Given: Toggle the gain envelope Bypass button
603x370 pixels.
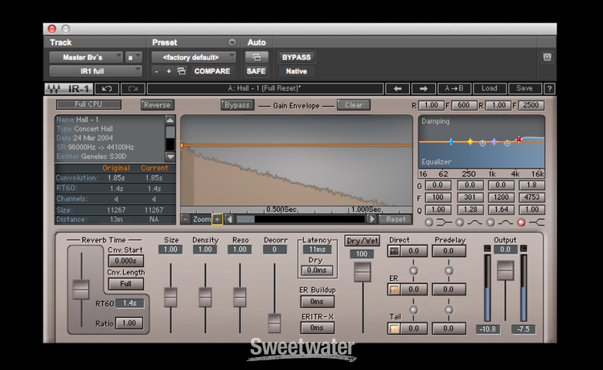Looking at the screenshot, I should 237,105.
